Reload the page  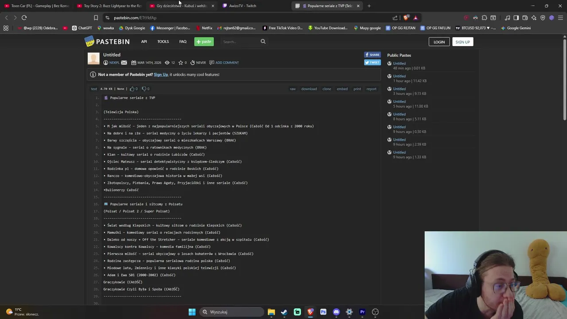[24, 18]
